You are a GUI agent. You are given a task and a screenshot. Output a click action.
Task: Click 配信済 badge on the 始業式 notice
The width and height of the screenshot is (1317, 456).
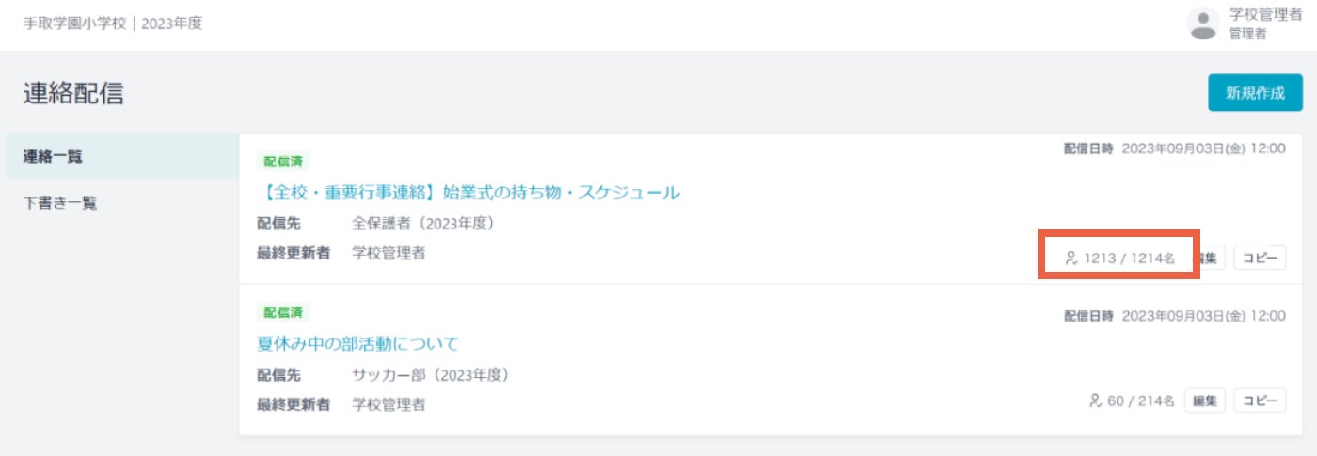tap(283, 162)
